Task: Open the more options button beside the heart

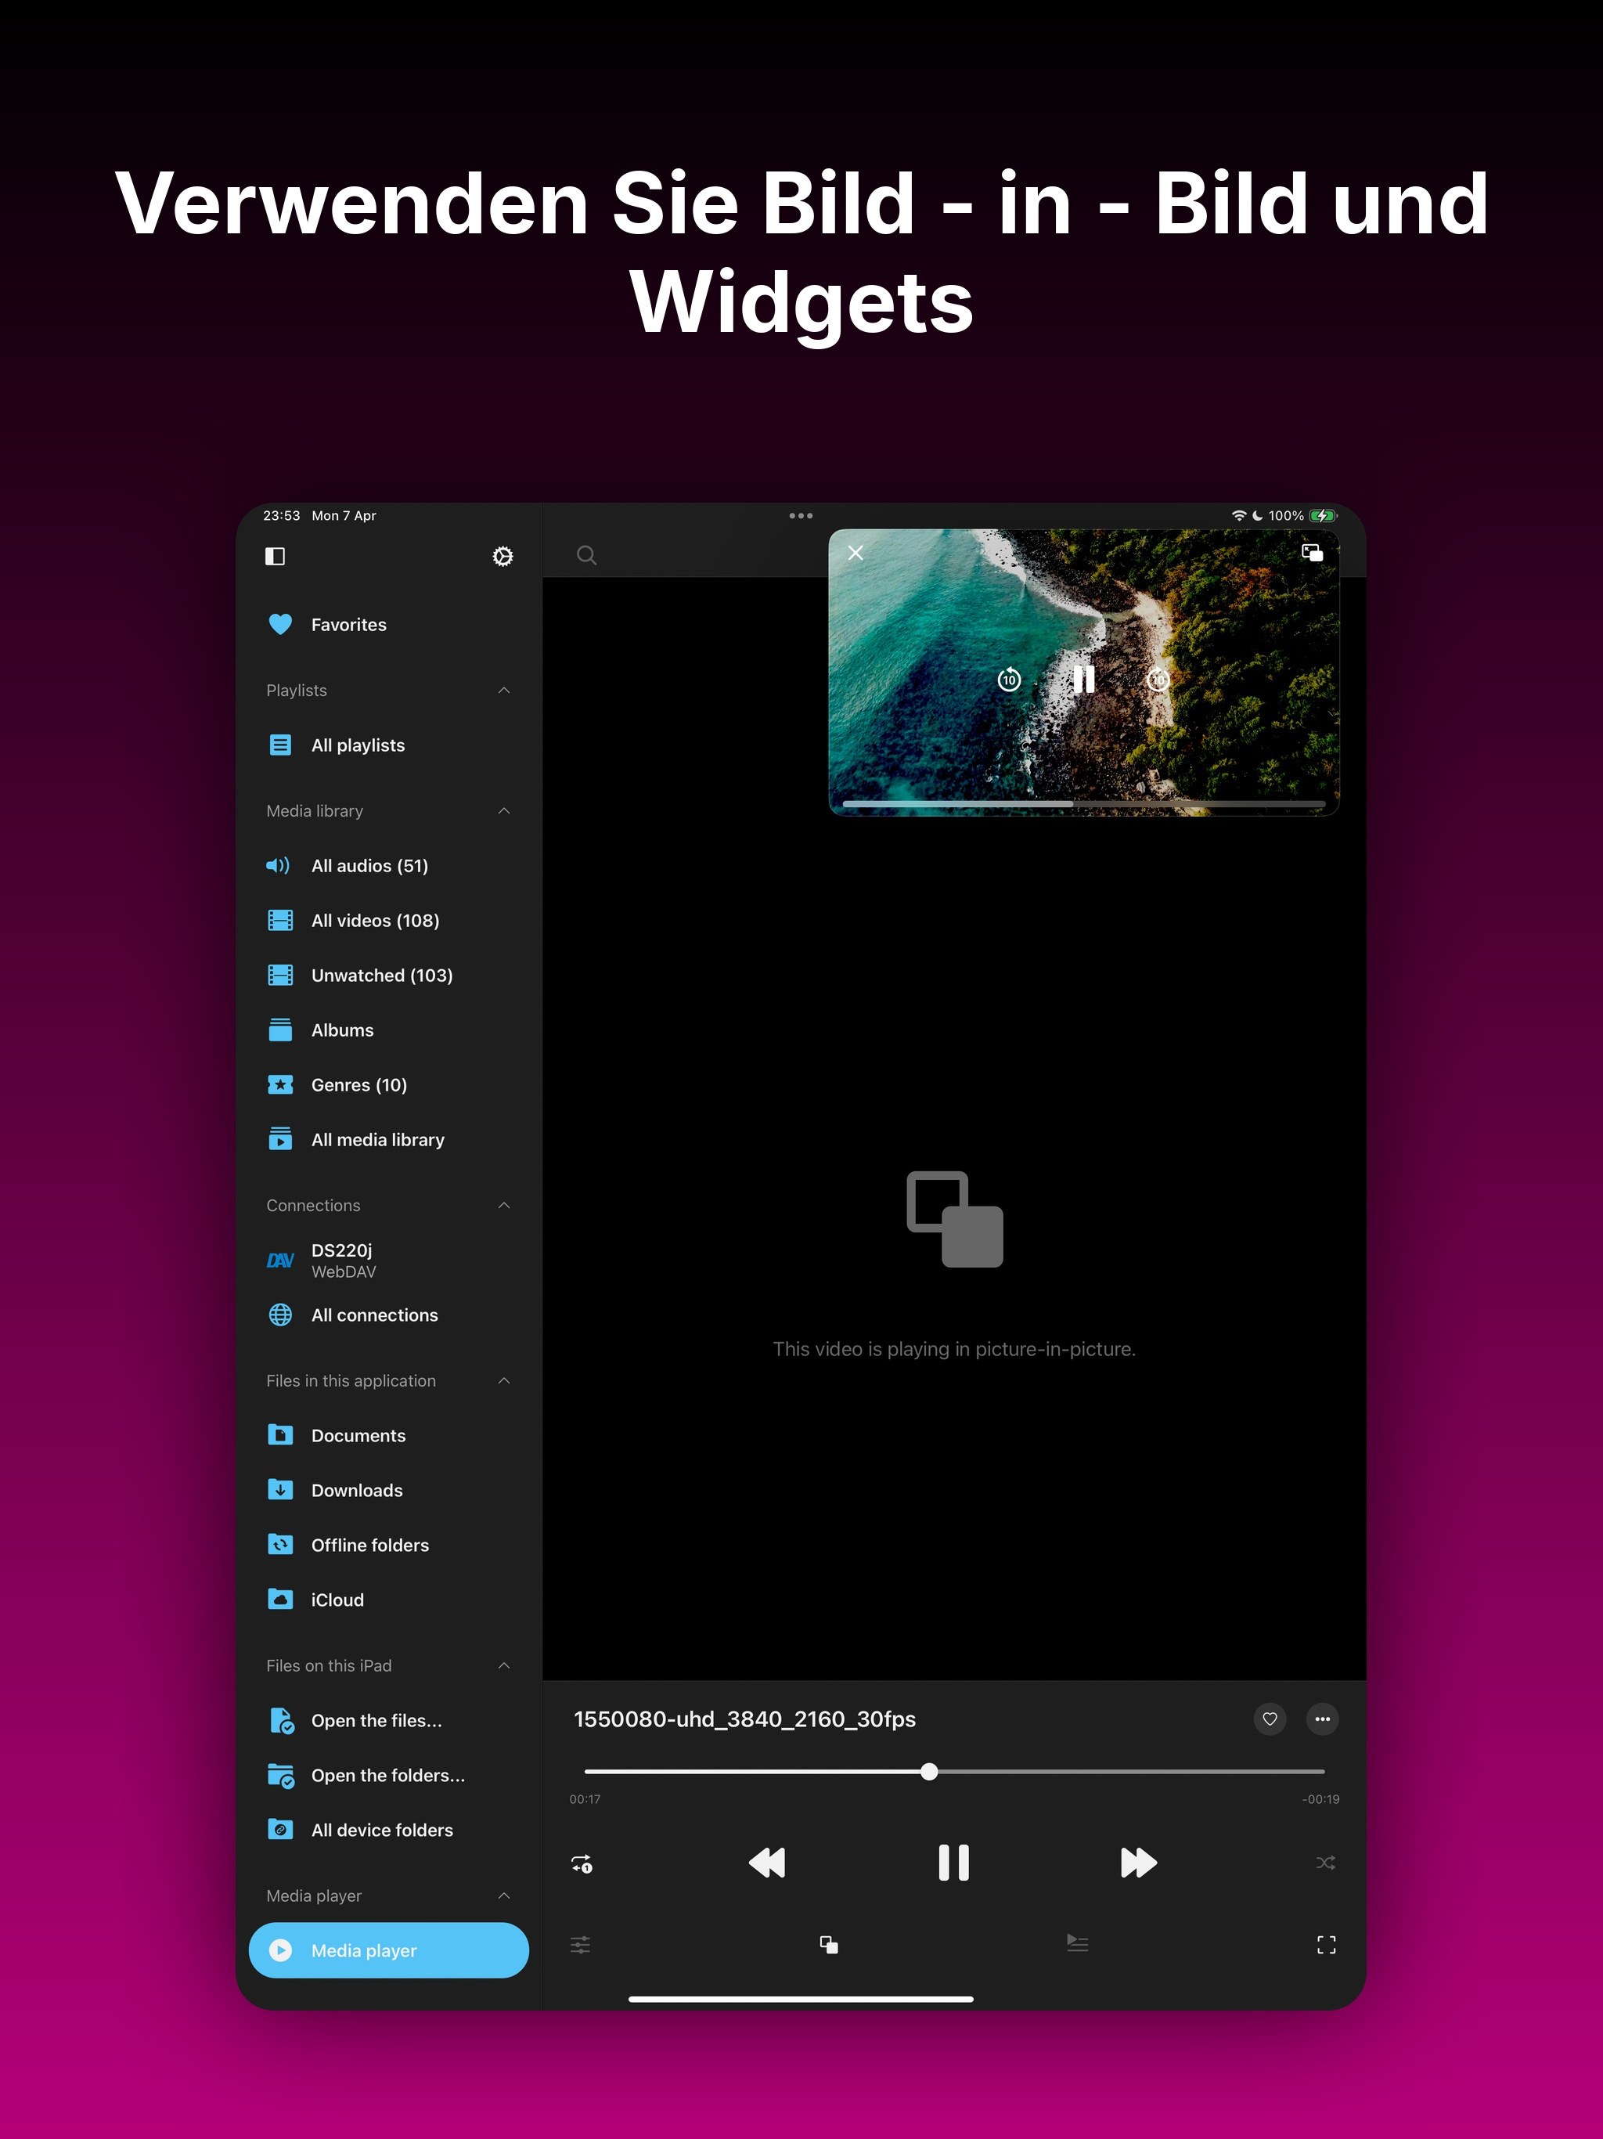Action: click(x=1322, y=1719)
